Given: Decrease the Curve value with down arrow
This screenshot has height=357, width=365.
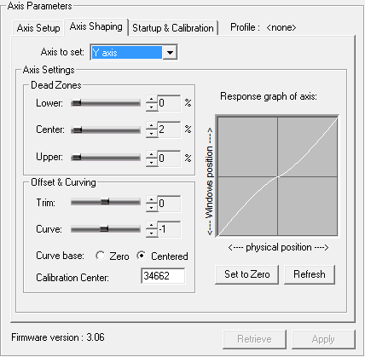Looking at the screenshot, I should click(152, 233).
